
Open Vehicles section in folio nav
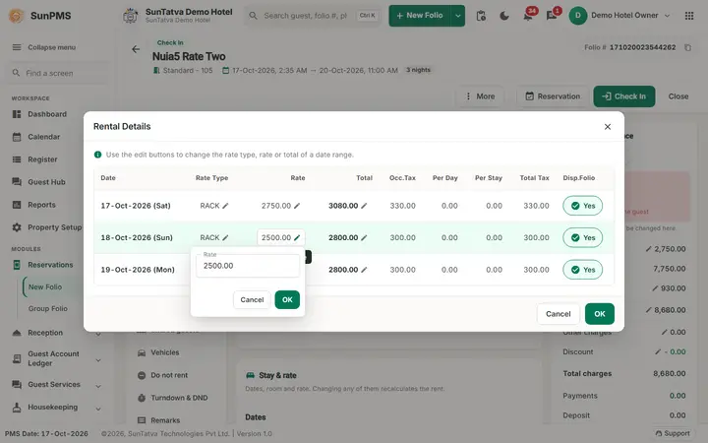(x=158, y=352)
